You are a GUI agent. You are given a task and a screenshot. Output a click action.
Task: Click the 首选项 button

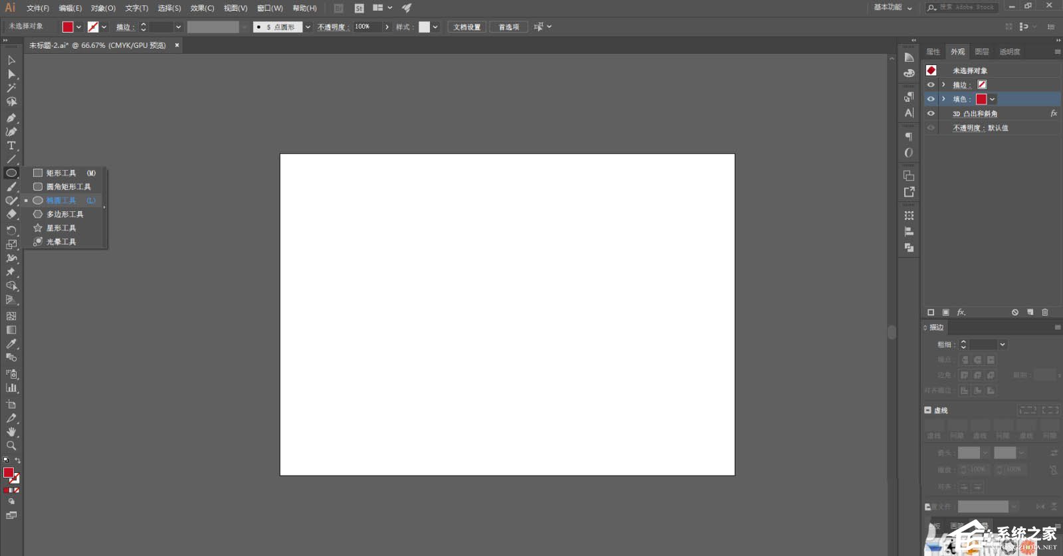click(x=509, y=27)
